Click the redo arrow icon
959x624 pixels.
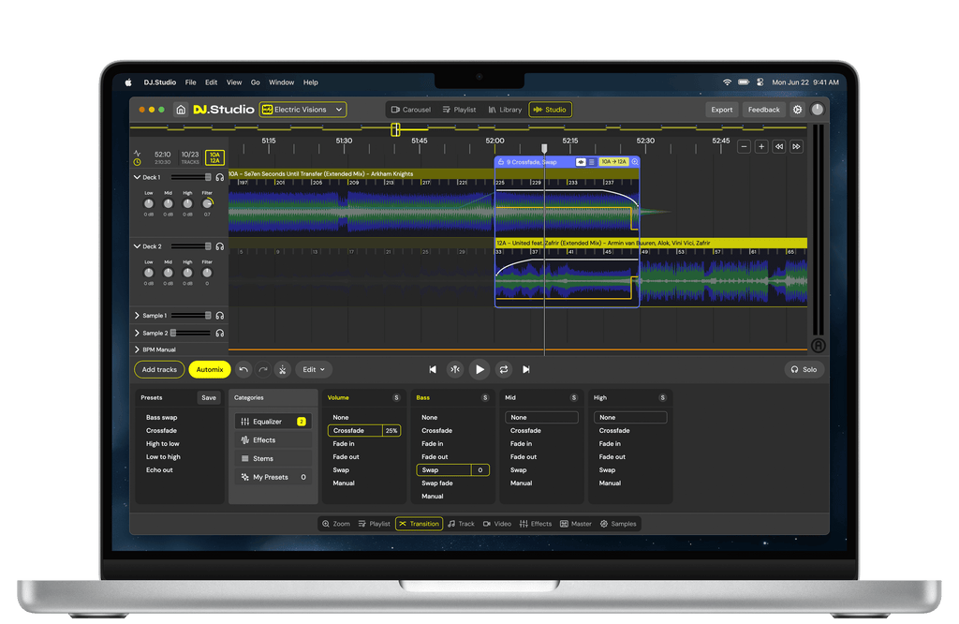click(263, 369)
